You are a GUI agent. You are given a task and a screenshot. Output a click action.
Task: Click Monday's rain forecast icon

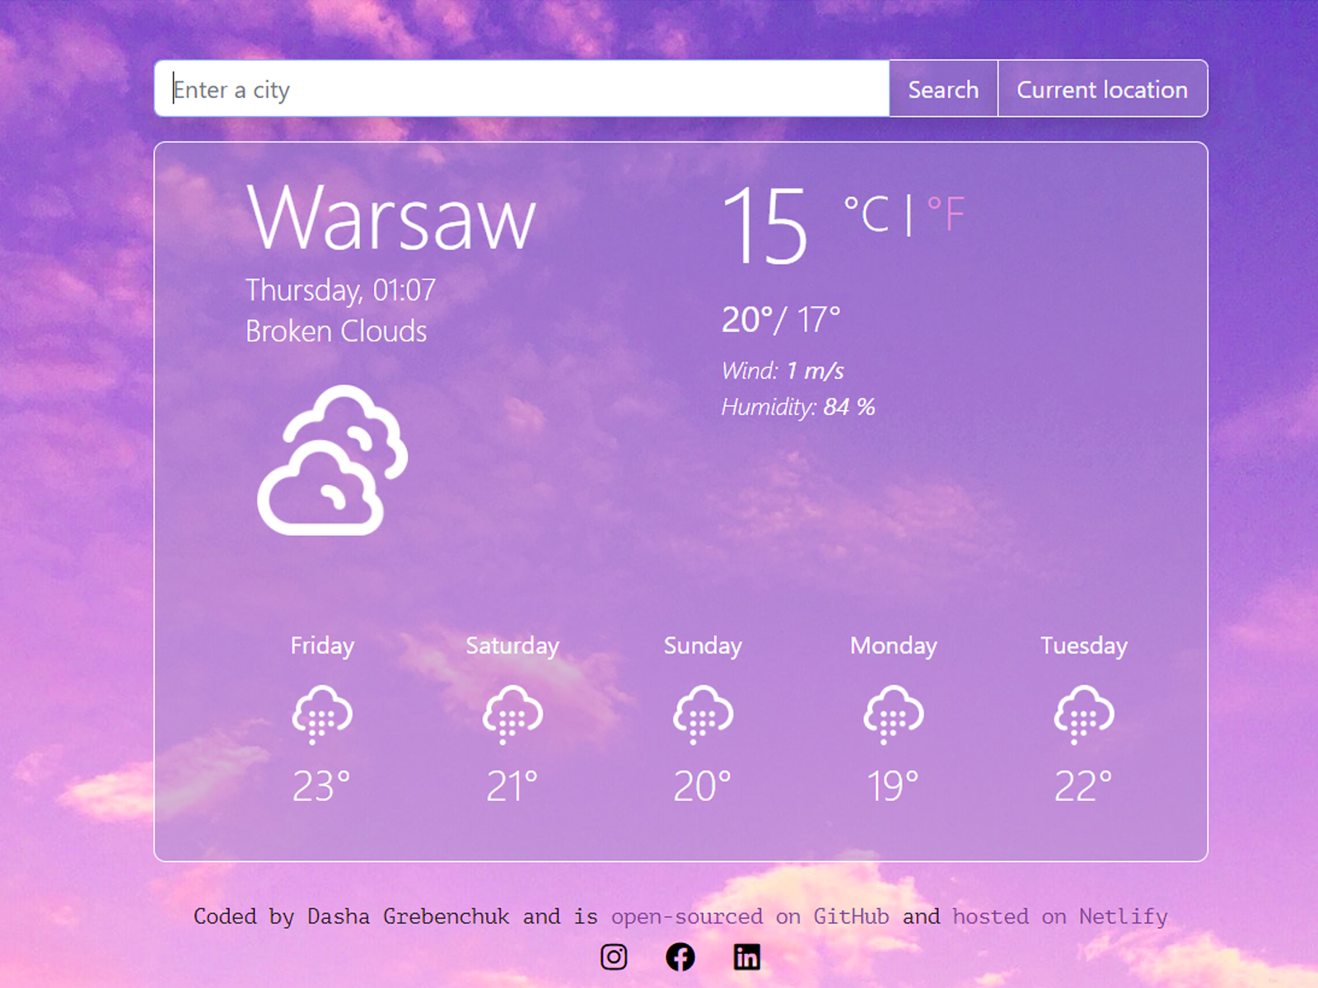point(894,715)
